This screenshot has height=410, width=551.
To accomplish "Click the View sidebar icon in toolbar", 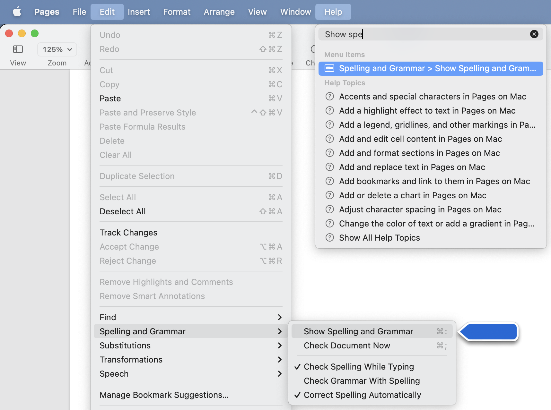I will tap(18, 49).
